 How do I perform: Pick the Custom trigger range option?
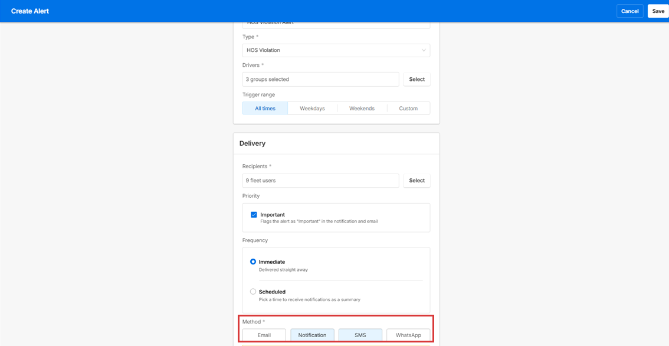[408, 108]
